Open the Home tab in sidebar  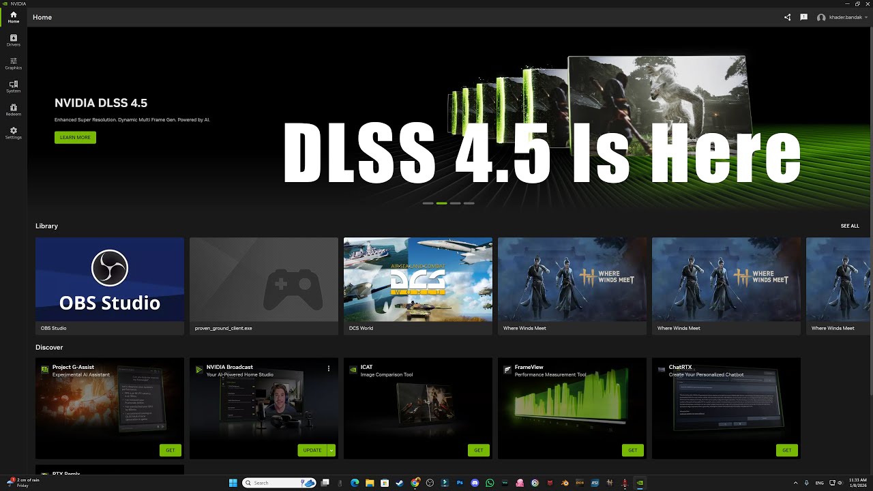(14, 17)
